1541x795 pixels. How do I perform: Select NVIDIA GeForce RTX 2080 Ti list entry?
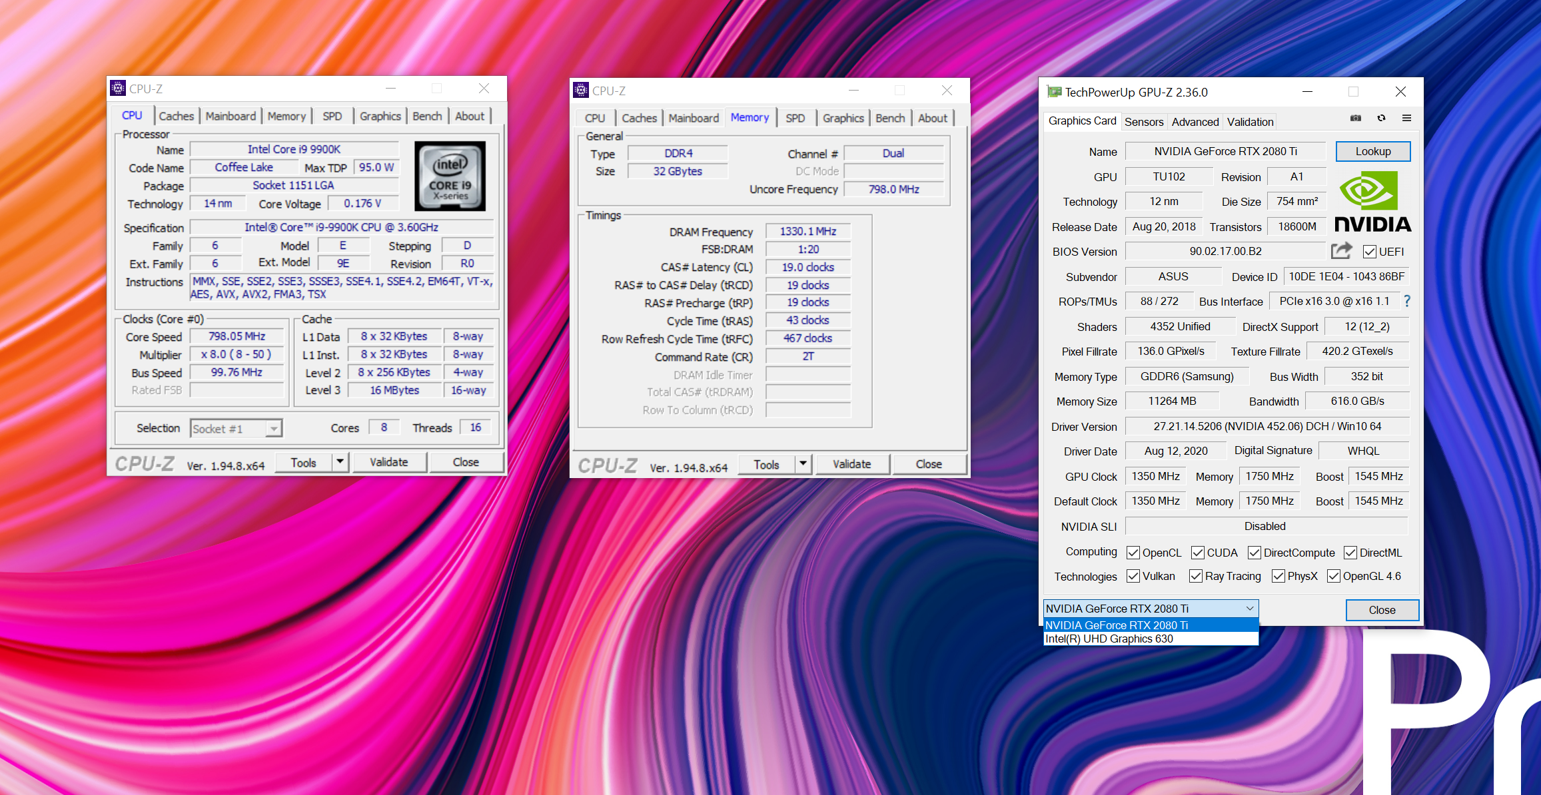click(x=1151, y=625)
